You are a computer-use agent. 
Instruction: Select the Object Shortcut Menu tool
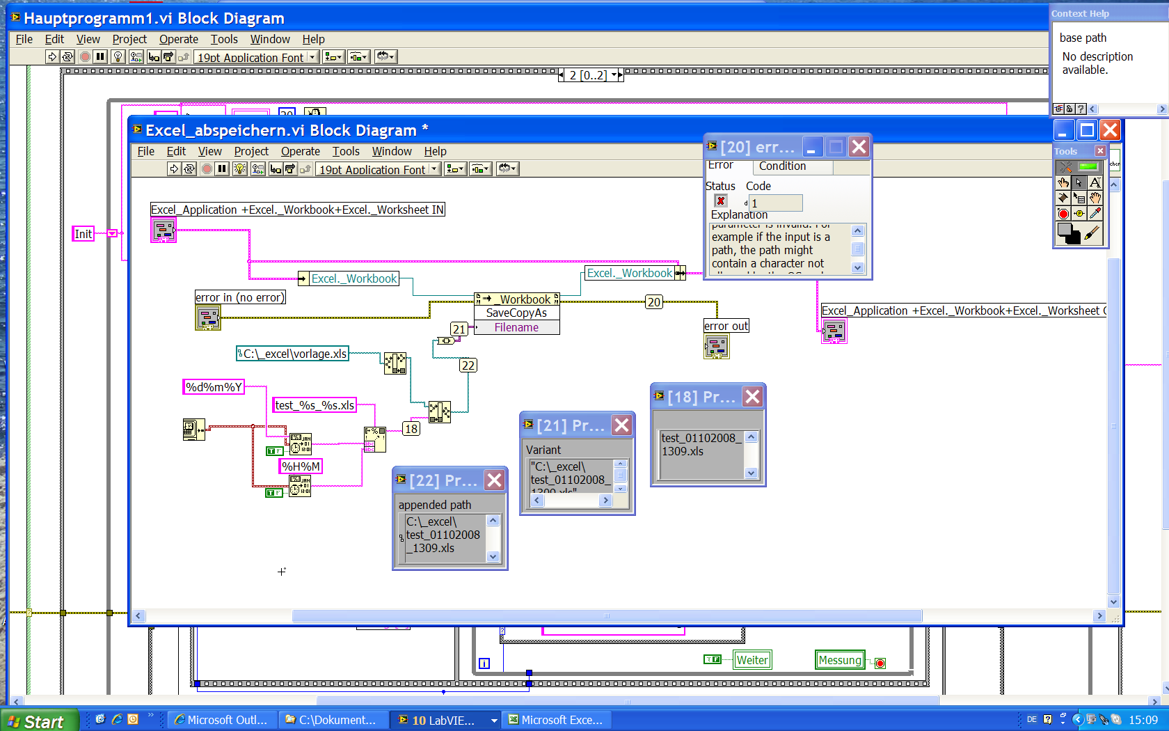coord(1079,198)
